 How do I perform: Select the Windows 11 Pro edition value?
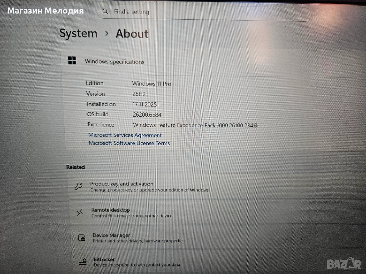[x=152, y=83]
